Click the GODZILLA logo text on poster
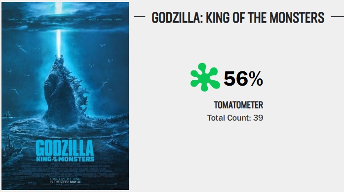The height and width of the screenshot is (192, 344). [x=65, y=148]
